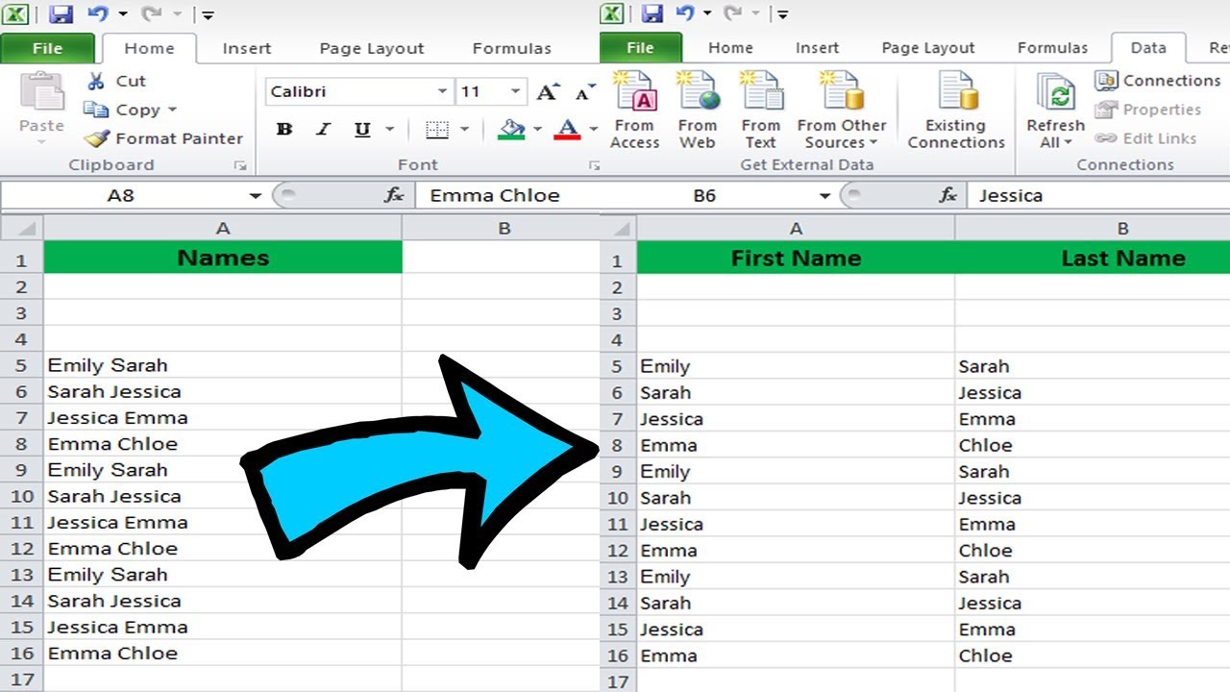Click Insert Function fx in right window
The width and height of the screenshot is (1230, 692).
tap(948, 196)
